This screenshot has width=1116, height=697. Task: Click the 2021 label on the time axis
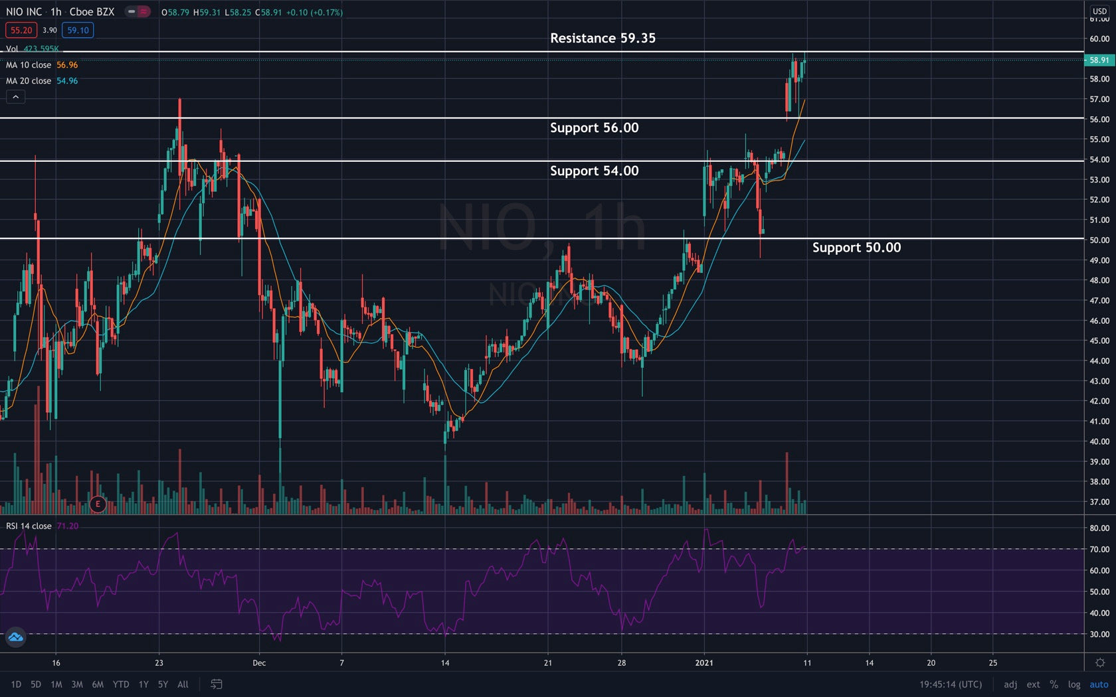pos(704,662)
